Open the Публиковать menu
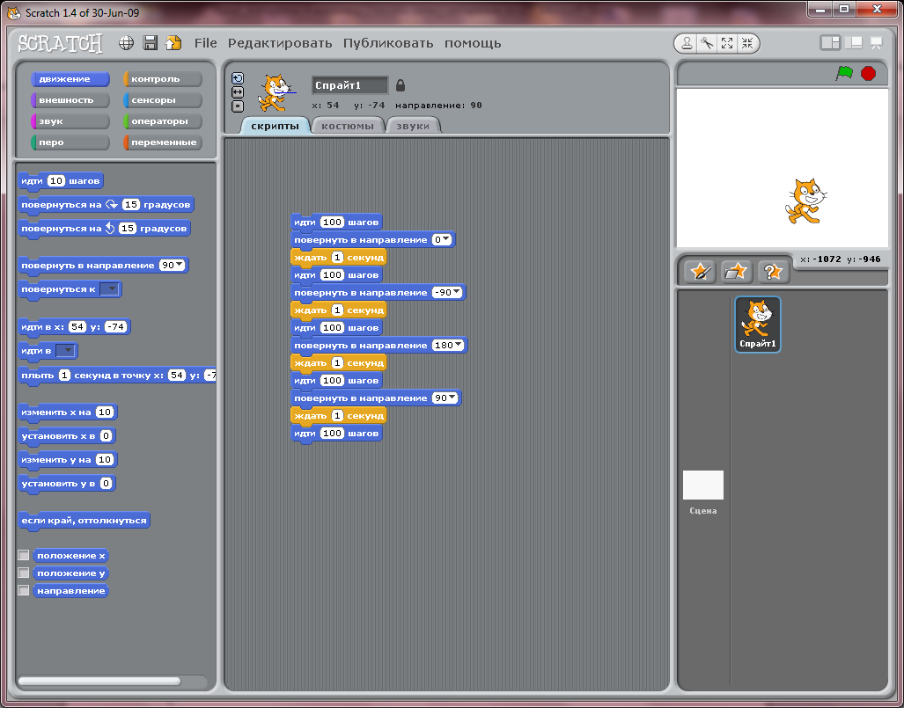904x708 pixels. coord(388,43)
